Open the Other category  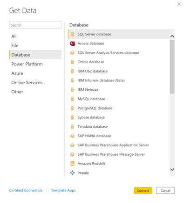click(35, 92)
